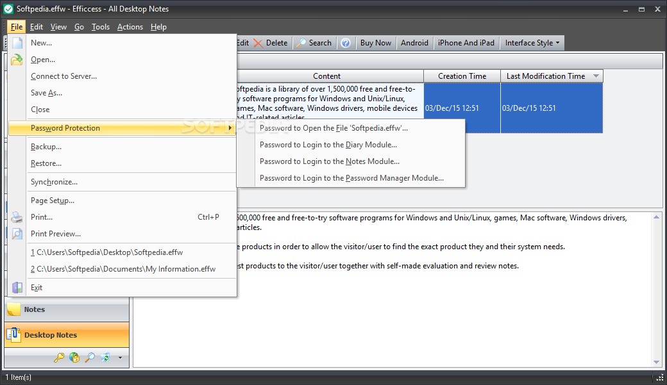This screenshot has width=667, height=385.
Task: Click the Search toolbar button label
Action: 320,43
